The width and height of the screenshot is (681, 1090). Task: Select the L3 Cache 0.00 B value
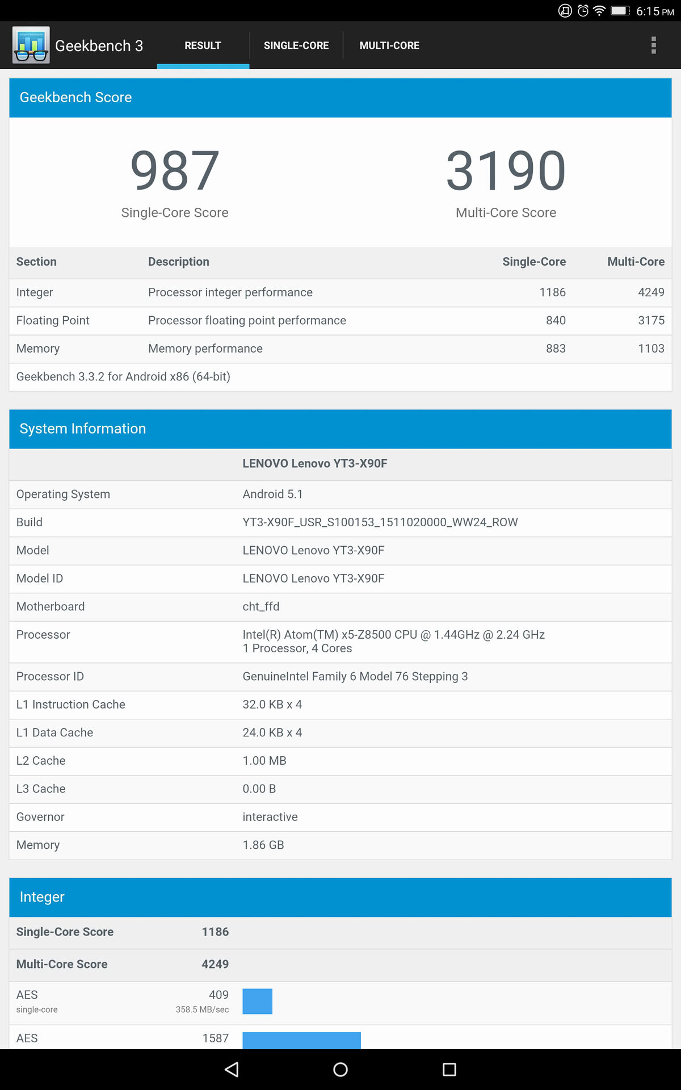259,789
